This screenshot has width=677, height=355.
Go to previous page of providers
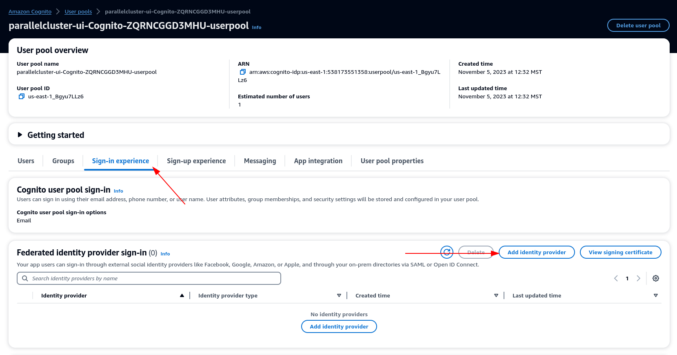click(x=616, y=278)
